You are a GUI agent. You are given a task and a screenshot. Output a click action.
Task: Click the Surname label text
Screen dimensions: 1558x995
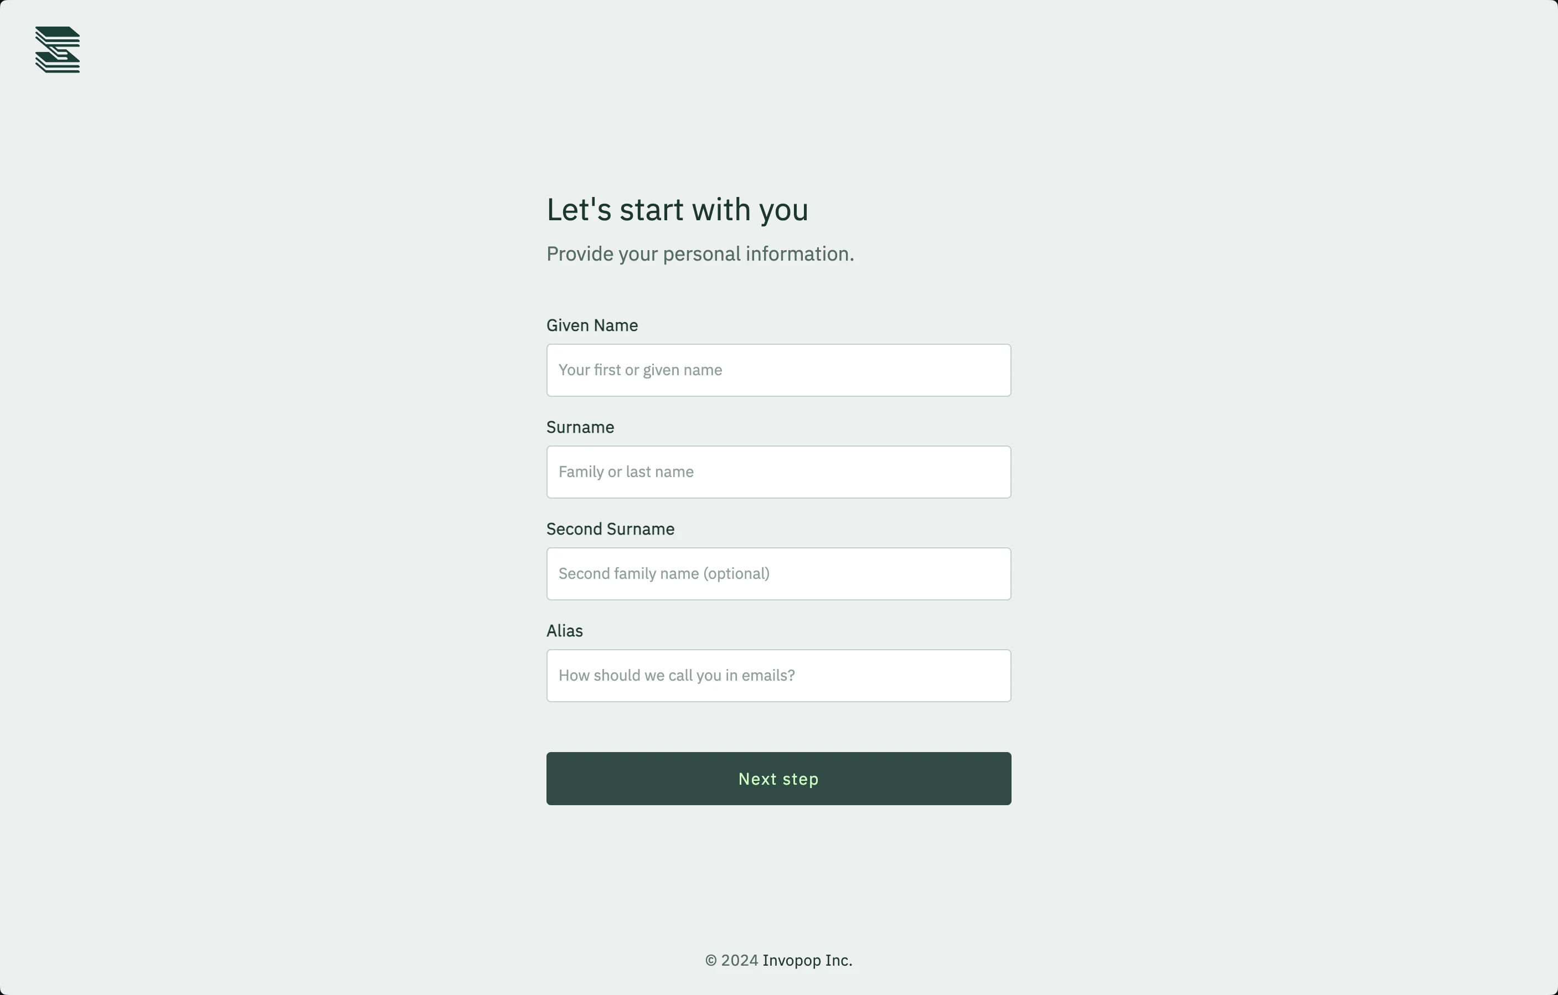pyautogui.click(x=580, y=427)
